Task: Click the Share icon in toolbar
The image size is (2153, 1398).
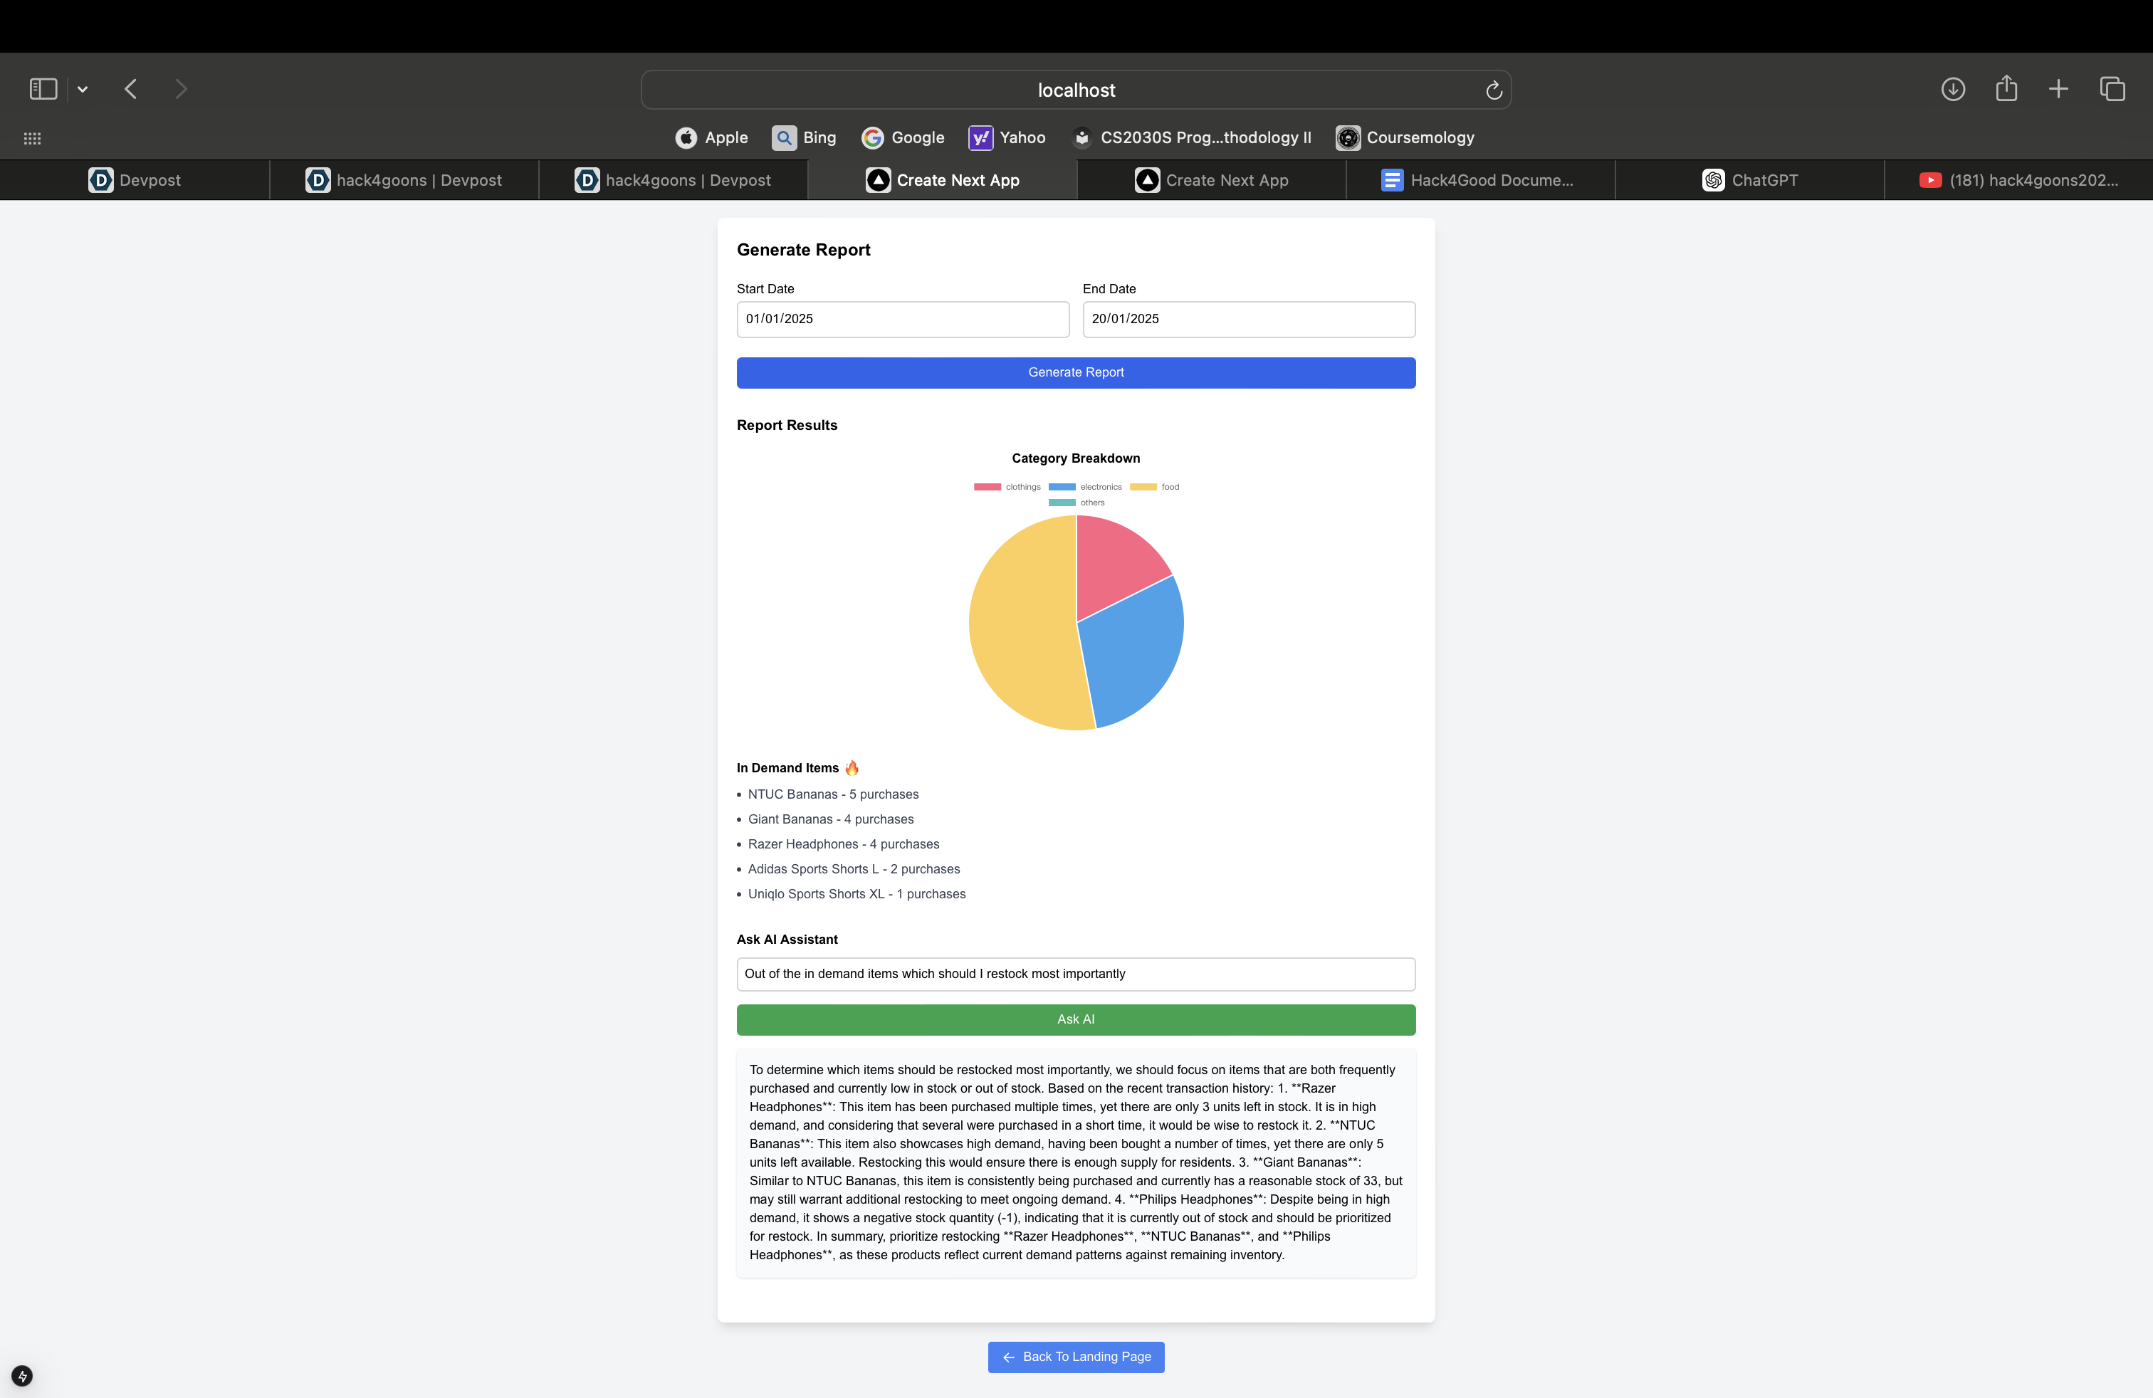Action: tap(2006, 88)
